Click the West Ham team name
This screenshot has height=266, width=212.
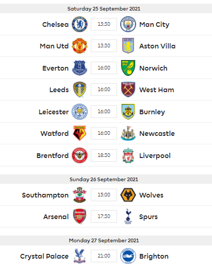pos(157,90)
